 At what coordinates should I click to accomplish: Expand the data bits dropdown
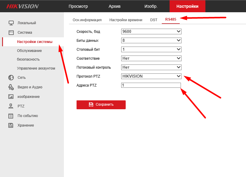tap(151, 40)
